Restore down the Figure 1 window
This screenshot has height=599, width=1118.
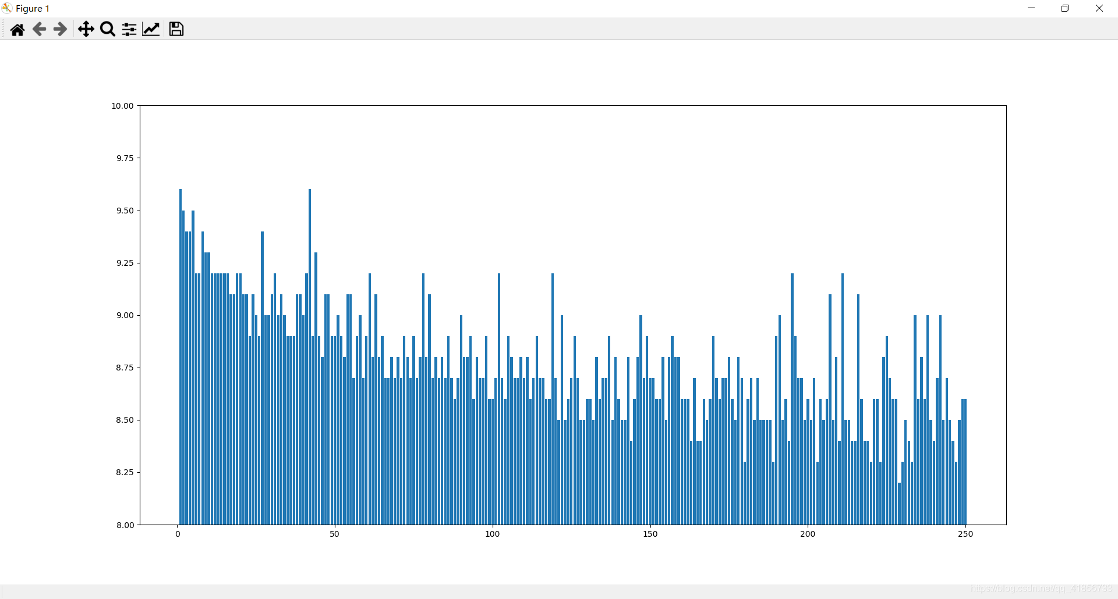pos(1065,8)
